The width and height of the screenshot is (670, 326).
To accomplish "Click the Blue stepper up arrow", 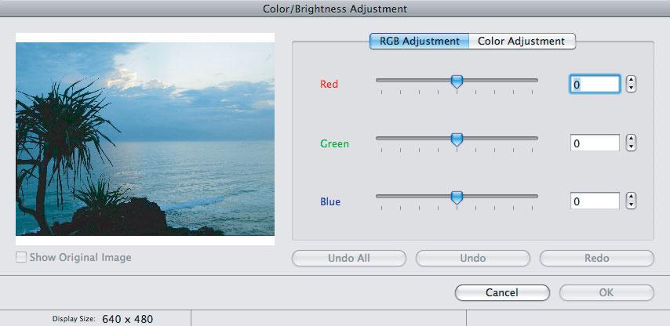I will click(x=631, y=197).
